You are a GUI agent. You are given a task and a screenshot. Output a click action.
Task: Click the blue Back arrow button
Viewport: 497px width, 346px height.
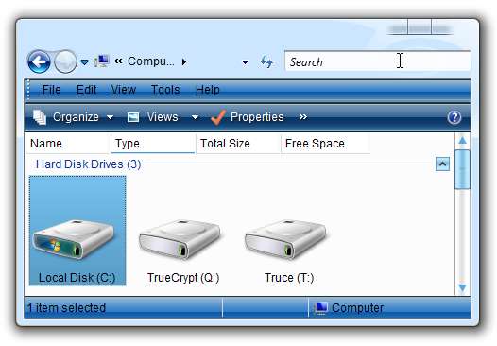39,61
